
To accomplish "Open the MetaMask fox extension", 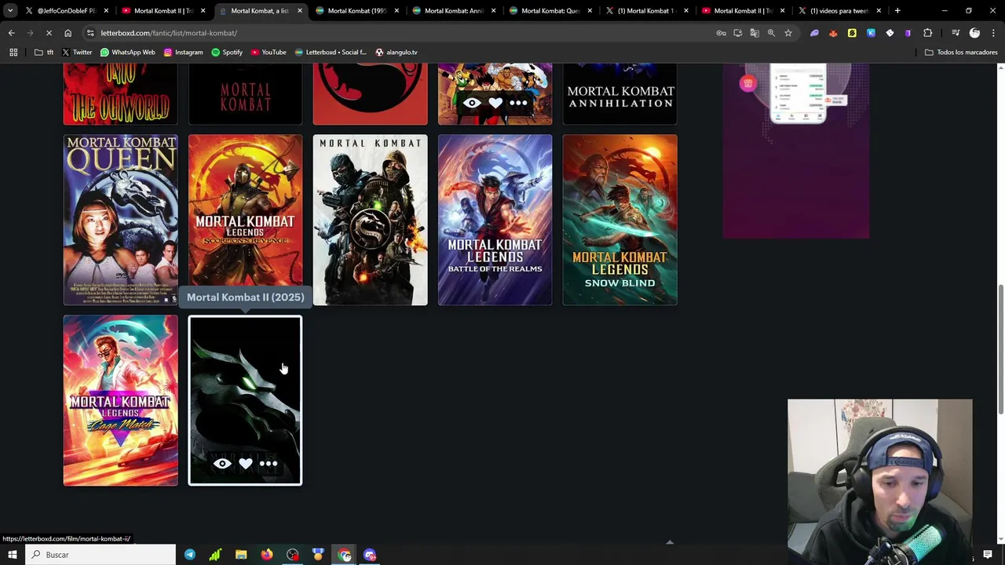I will pyautogui.click(x=833, y=33).
